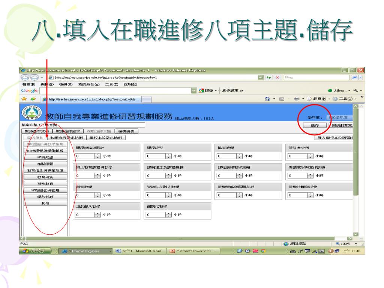This screenshot has height=288, width=384.
Task: Open the 工具(T) menu in menu bar
Action: pyautogui.click(x=112, y=84)
